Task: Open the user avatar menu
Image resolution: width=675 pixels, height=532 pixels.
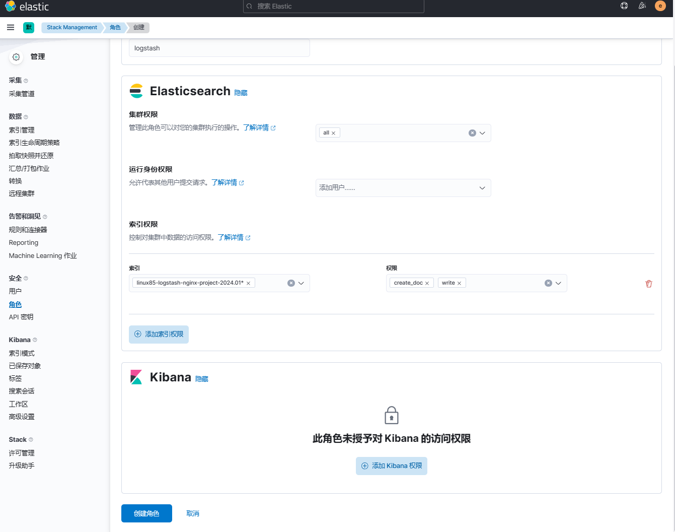Action: coord(660,6)
